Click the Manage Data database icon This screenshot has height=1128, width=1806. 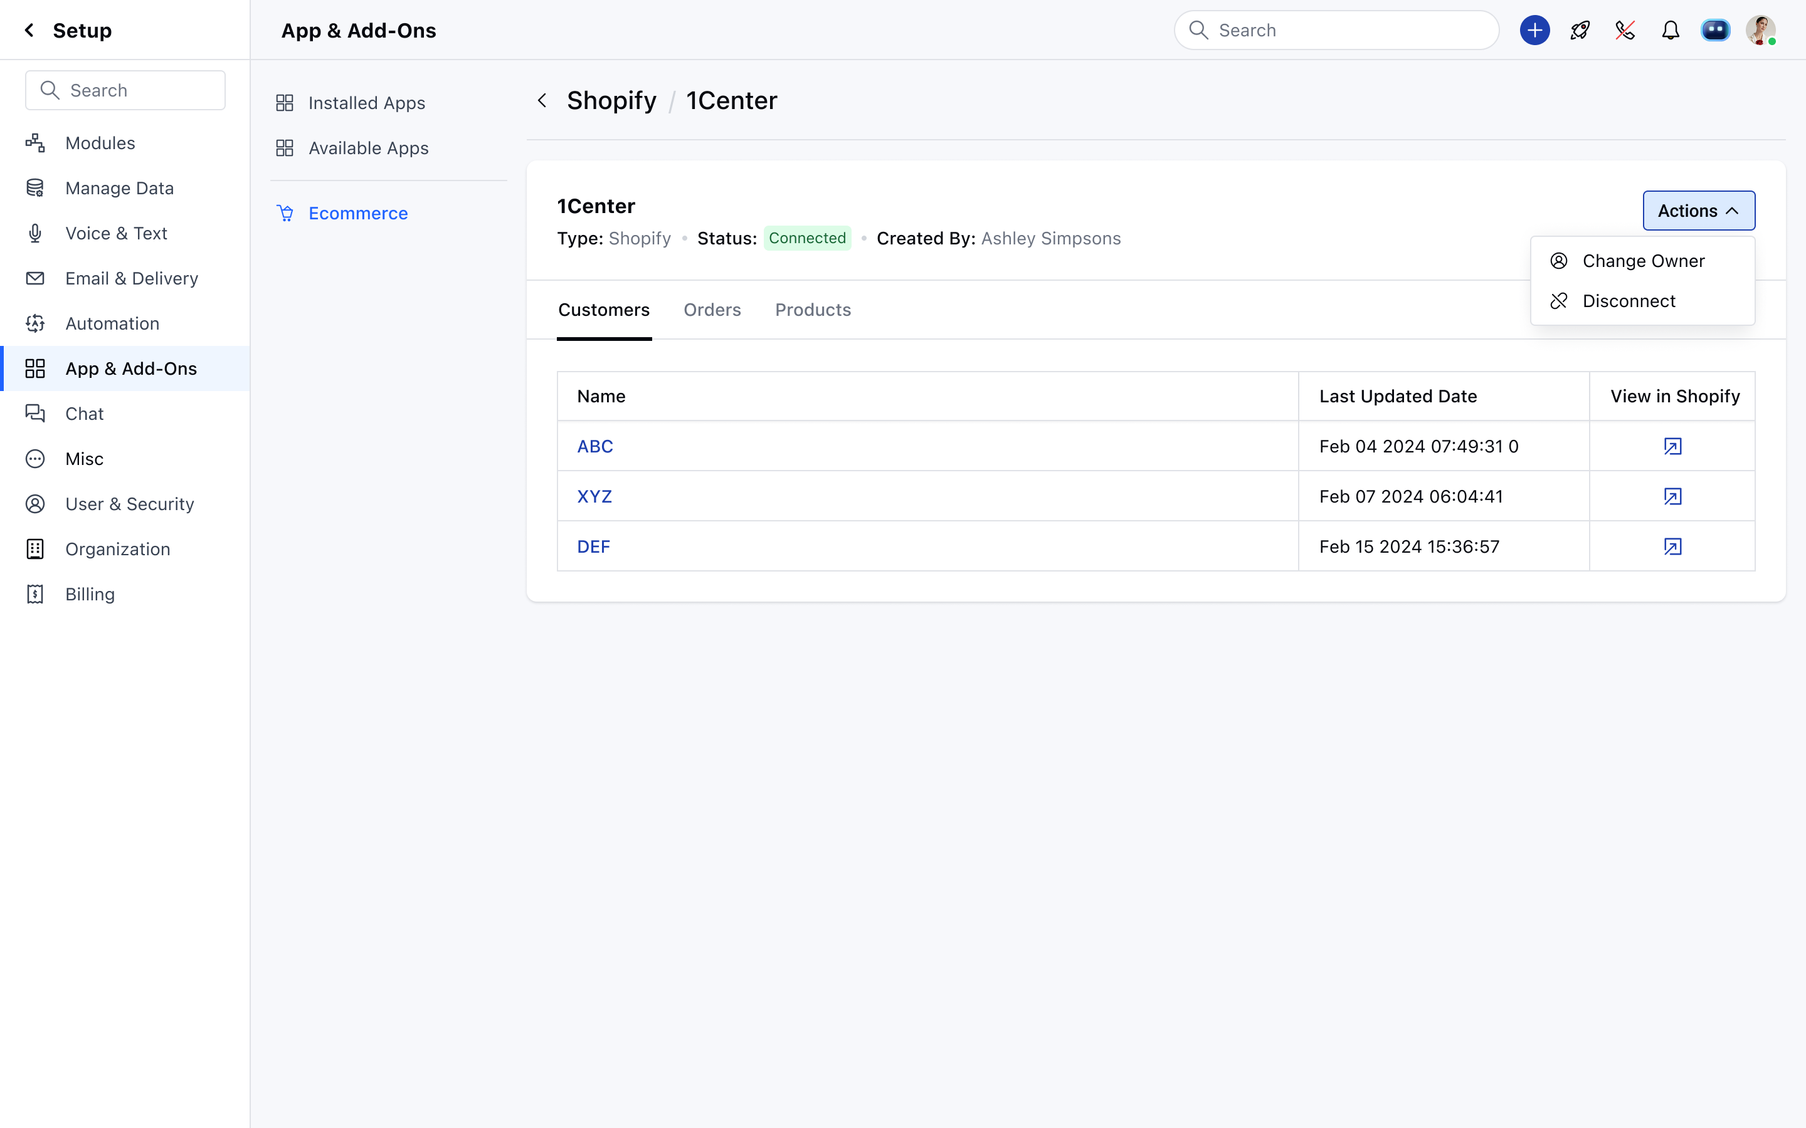point(35,188)
